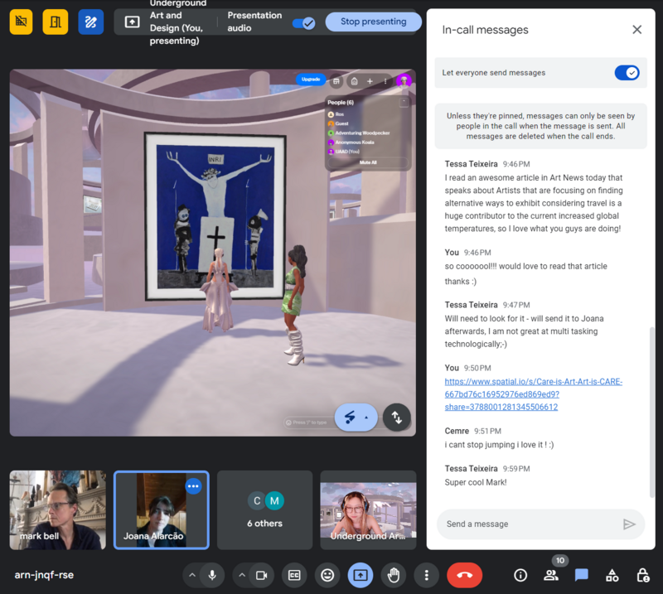Viewport: 663px width, 594px height.
Task: Select Joana Alarcão's video tile
Action: pyautogui.click(x=161, y=509)
